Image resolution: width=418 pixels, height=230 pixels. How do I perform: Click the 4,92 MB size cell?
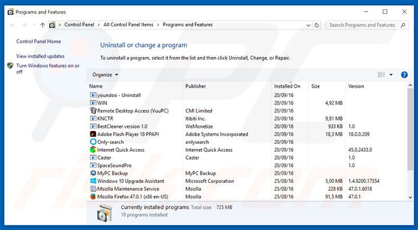[334, 103]
